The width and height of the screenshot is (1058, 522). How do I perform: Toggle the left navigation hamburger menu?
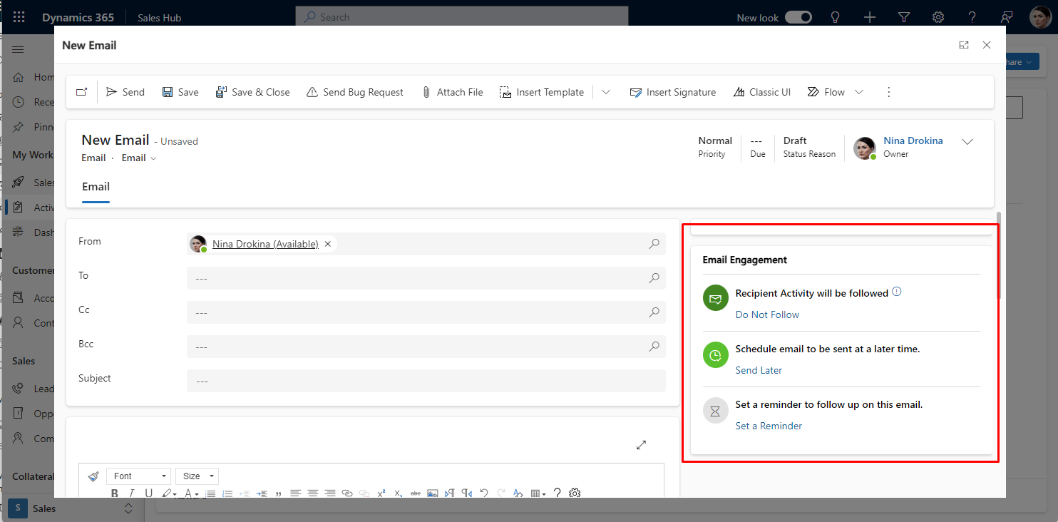(19, 49)
